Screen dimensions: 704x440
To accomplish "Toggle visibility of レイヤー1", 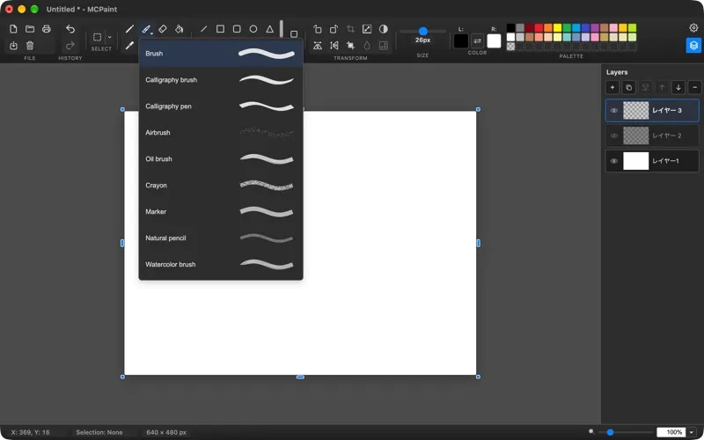I will 613,161.
